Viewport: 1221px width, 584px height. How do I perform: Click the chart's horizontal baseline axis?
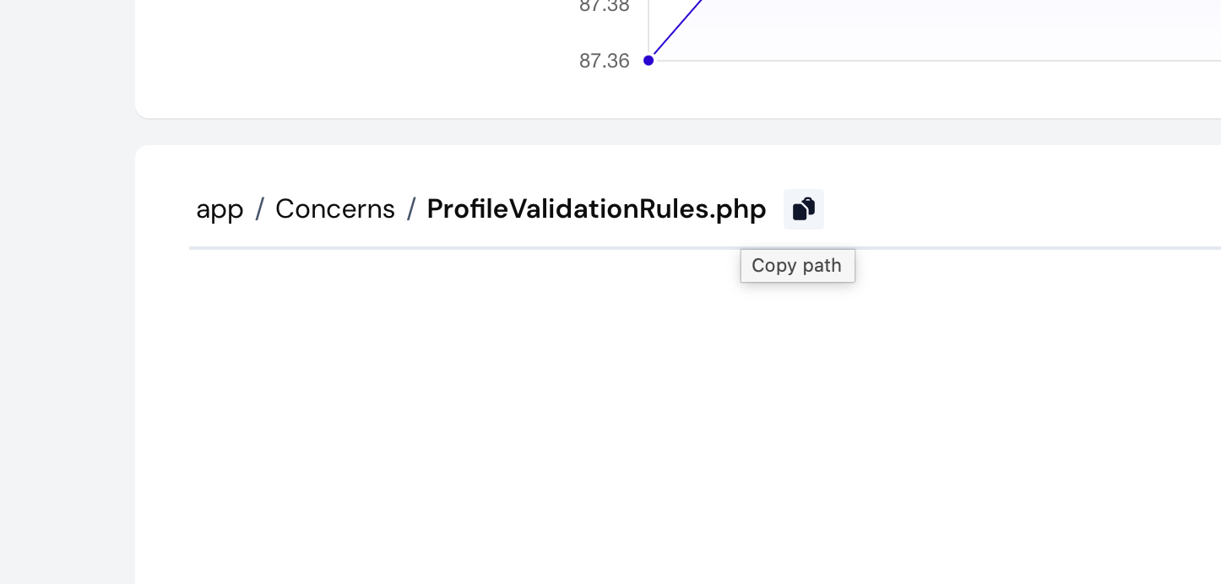coord(935,61)
